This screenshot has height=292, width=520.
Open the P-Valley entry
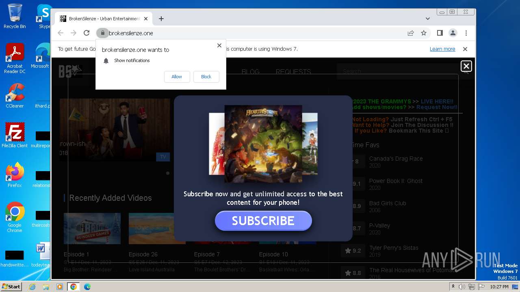tap(379, 225)
